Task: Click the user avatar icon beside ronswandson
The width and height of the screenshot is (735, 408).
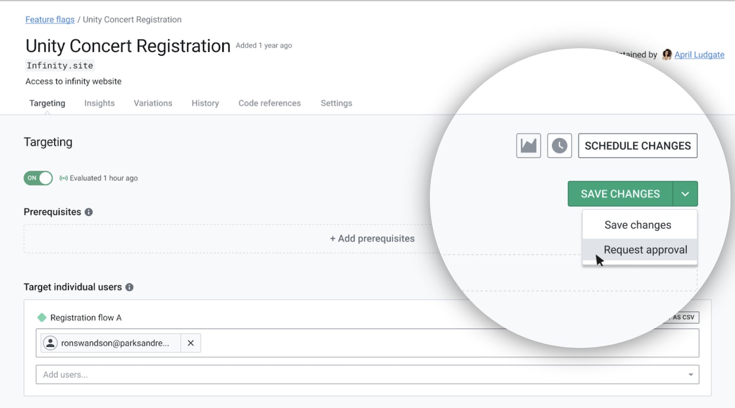Action: point(50,343)
